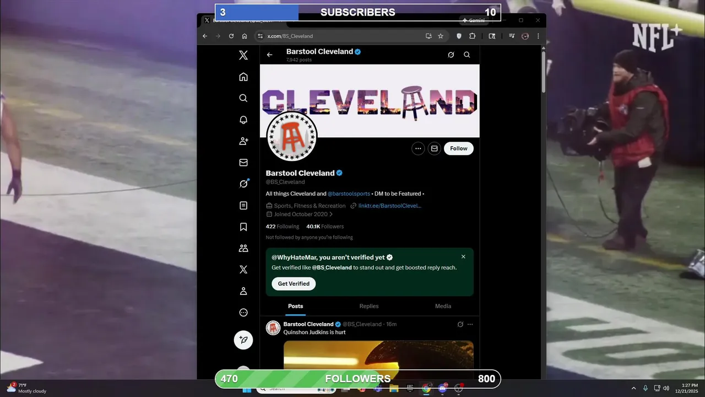The image size is (705, 397).
Task: Click "Sports, Fitness & Recreation" category text
Action: point(310,206)
